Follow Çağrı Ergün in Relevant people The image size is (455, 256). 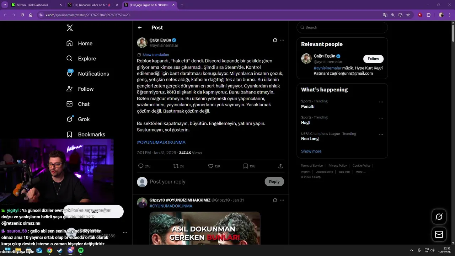(x=373, y=59)
